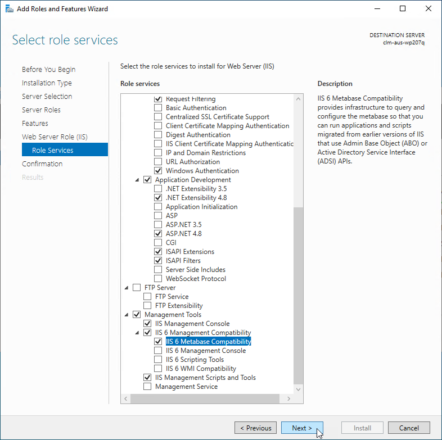442x440 pixels.
Task: Check Server Side Includes
Action: coord(158,270)
